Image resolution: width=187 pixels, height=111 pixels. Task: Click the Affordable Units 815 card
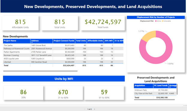pos(20,23)
